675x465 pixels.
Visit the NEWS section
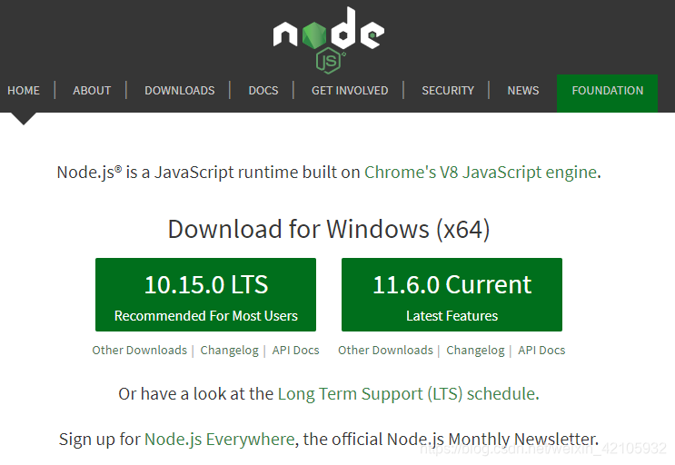[523, 90]
